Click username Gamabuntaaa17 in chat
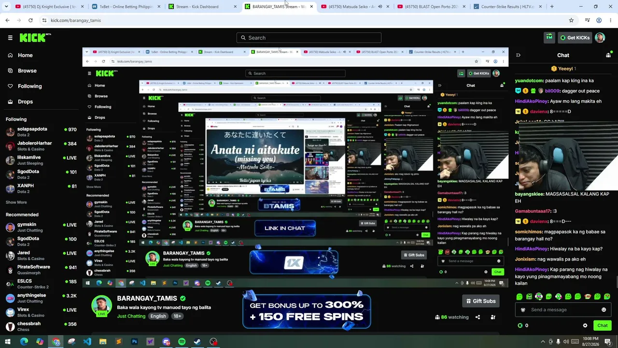The width and height of the screenshot is (618, 348). point(533,211)
